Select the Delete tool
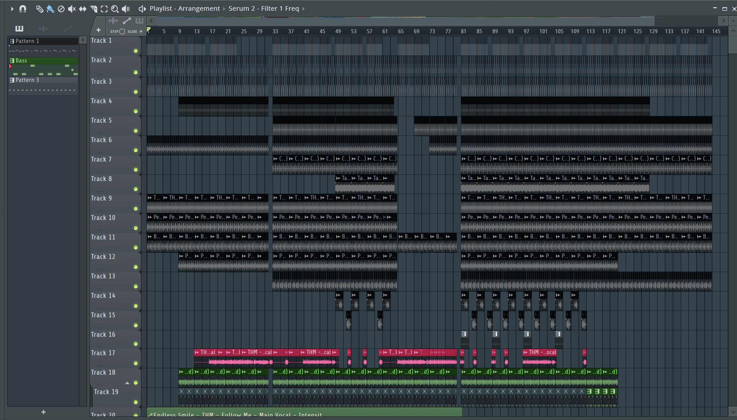 [x=61, y=9]
